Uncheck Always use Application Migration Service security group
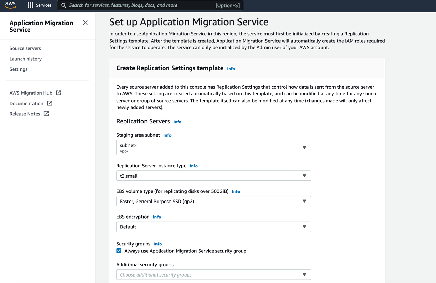 click(119, 251)
